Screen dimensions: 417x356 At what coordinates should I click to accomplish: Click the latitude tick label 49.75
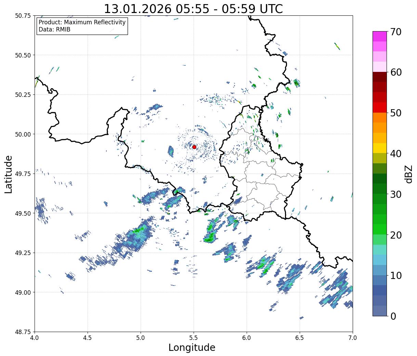point(23,174)
